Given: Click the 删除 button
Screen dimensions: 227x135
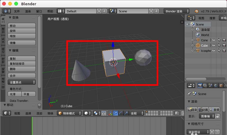Looking at the screenshot, I should point(22,69).
